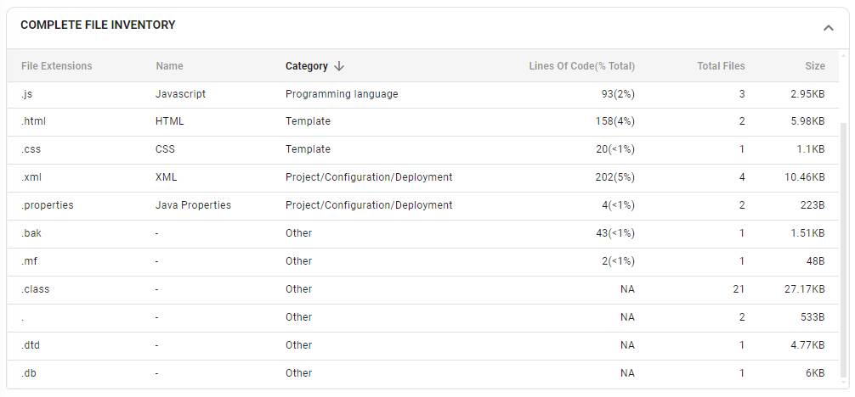The width and height of the screenshot is (855, 397).
Task: Sort by File Extensions column header
Action: pos(56,66)
